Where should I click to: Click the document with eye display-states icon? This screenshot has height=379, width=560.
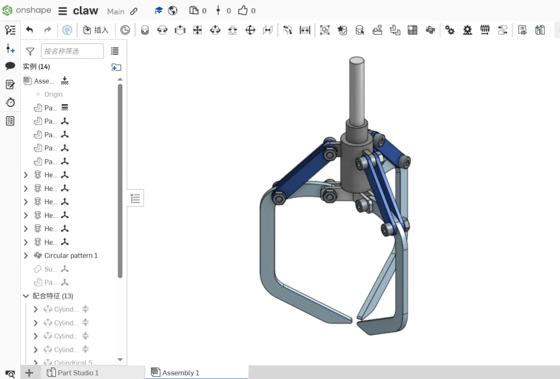point(522,30)
